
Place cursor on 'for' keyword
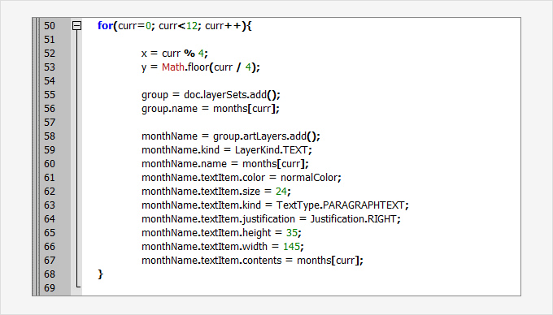tap(105, 26)
